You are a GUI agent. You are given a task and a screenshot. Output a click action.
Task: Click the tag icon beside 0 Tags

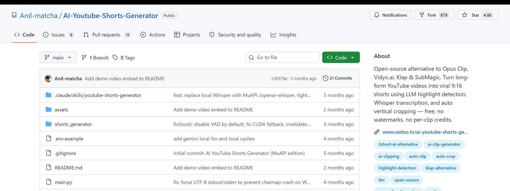[115, 57]
